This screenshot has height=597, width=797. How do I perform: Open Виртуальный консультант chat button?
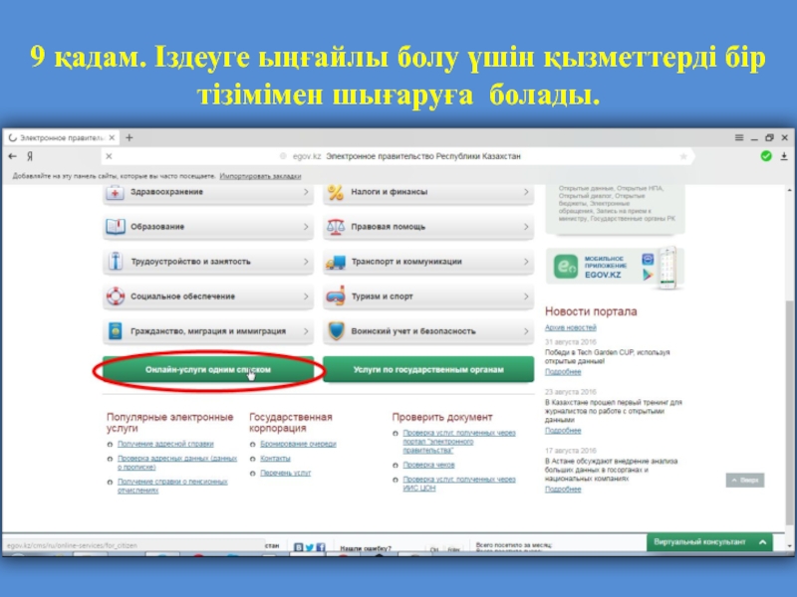point(709,542)
